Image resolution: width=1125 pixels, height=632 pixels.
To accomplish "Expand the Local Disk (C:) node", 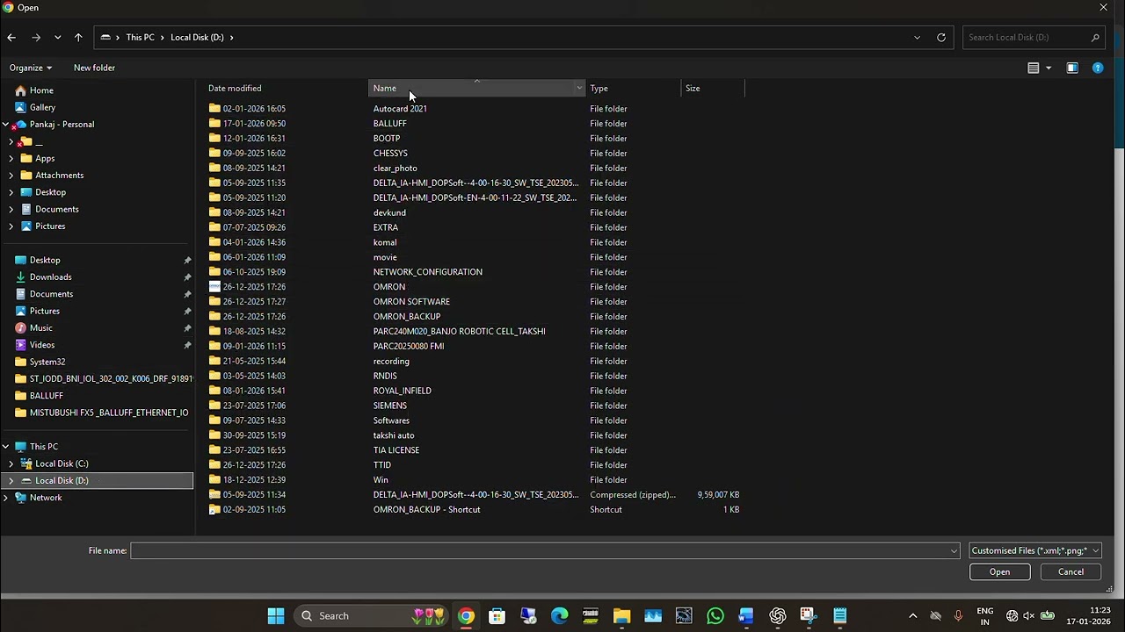I will 11,463.
